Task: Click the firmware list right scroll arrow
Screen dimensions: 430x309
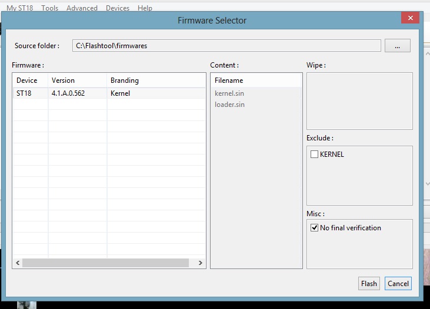Action: 201,263
